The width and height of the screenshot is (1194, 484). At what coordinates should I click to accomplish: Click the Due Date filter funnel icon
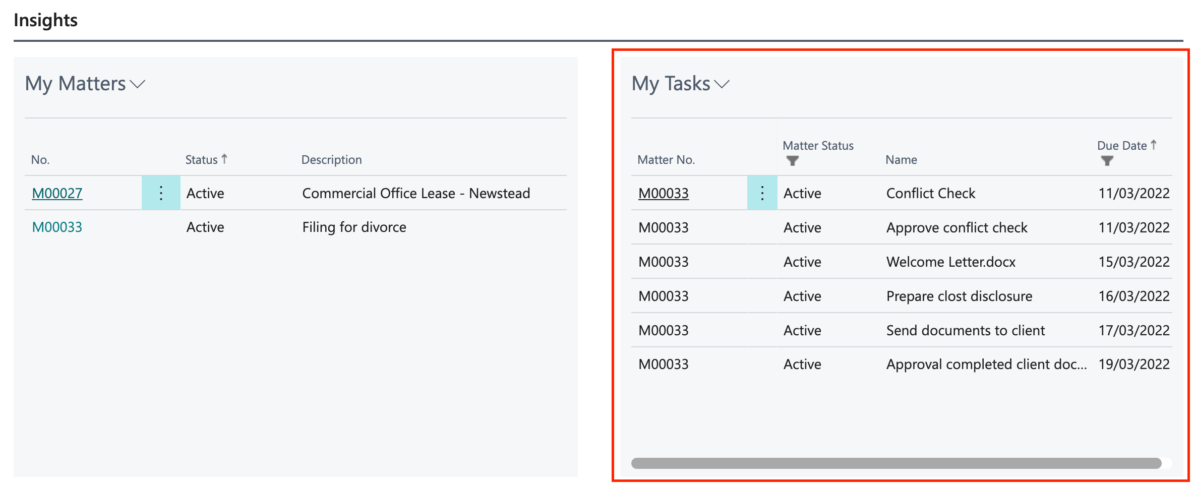click(x=1107, y=161)
